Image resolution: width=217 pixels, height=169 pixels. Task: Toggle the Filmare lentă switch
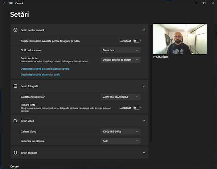pyautogui.click(x=137, y=108)
